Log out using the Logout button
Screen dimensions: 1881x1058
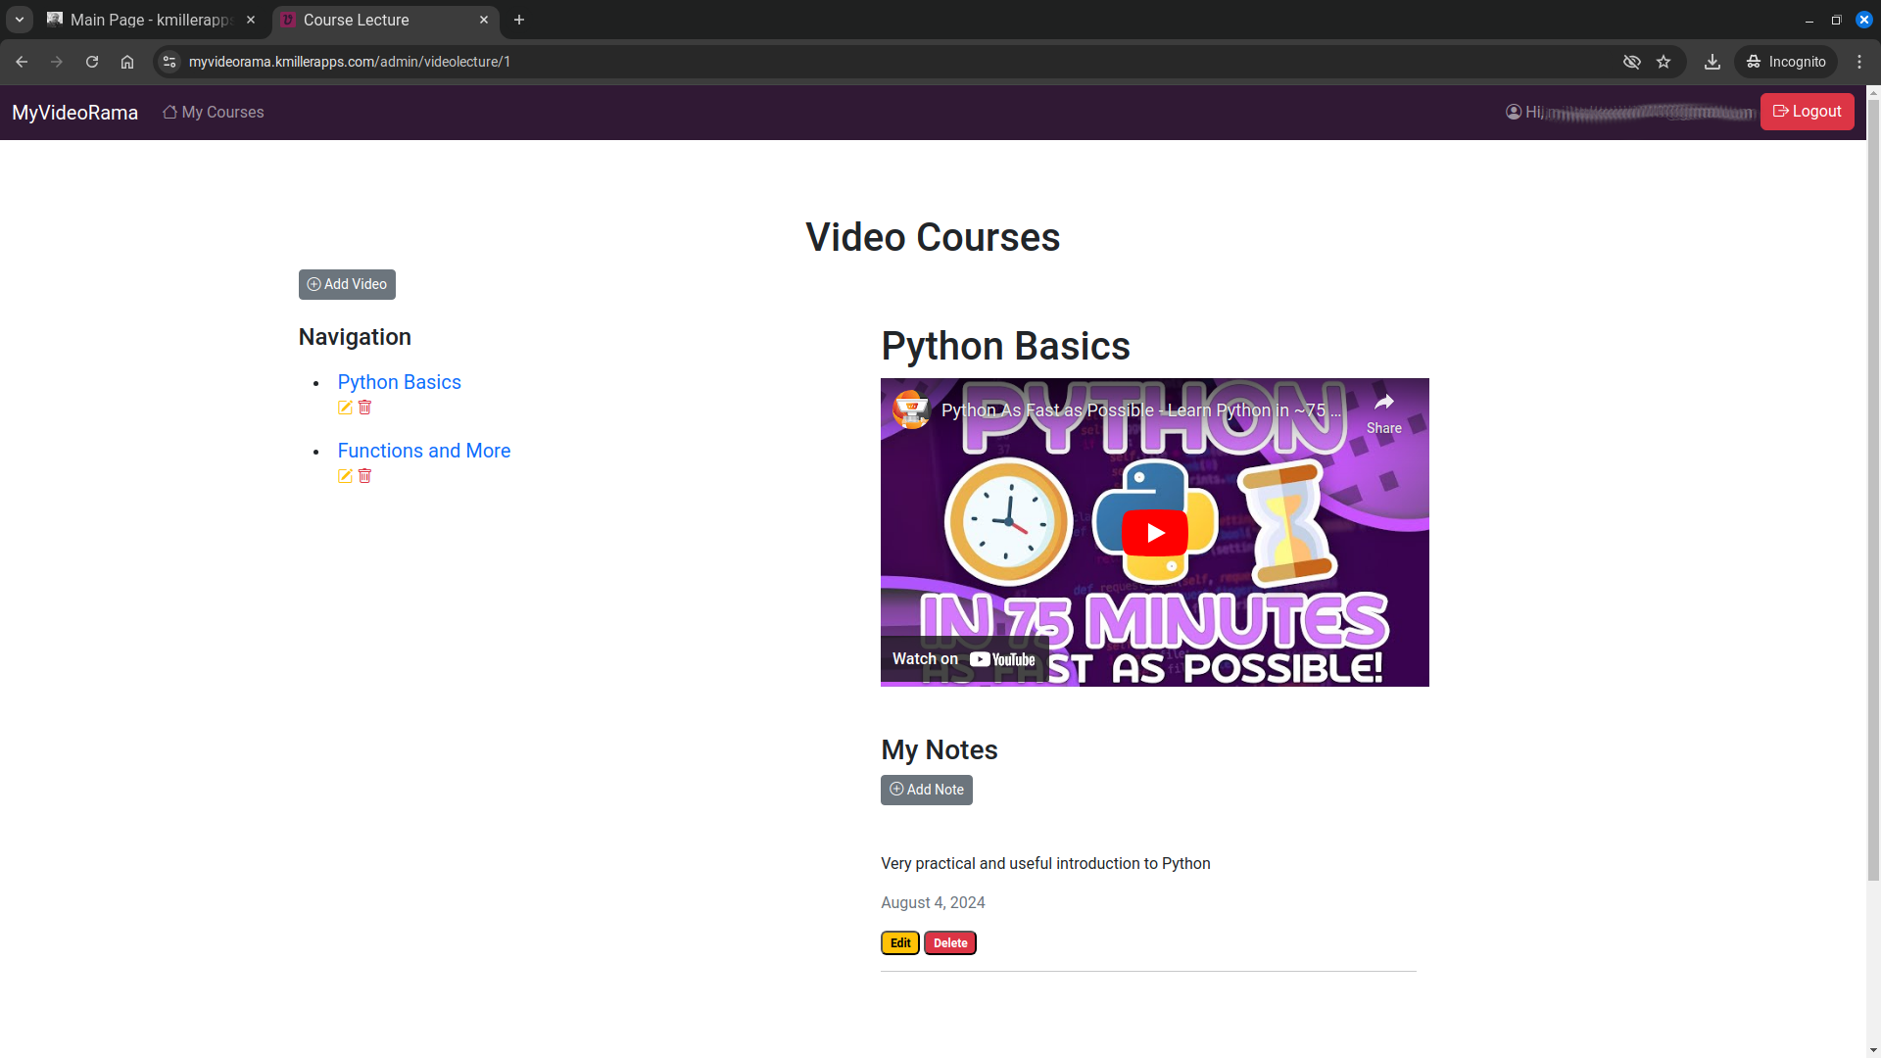[1807, 112]
